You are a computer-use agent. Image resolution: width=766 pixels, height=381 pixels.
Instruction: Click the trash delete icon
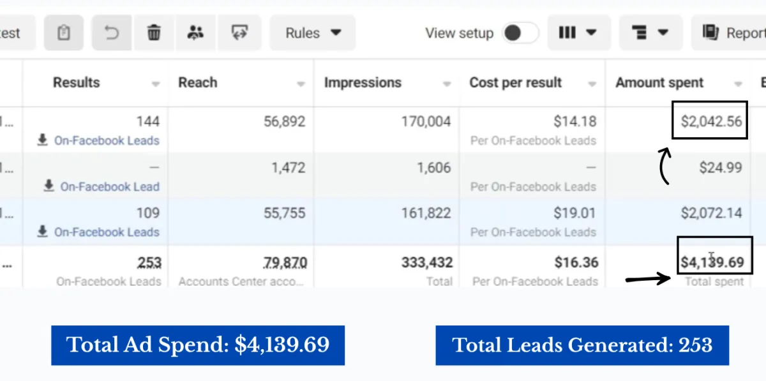coord(154,33)
